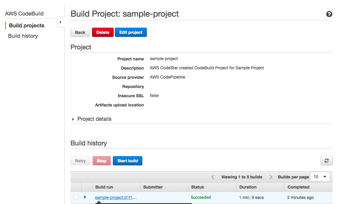Open the sample-project:d1f1 build run link
Screen dimensions: 343x204
click(116, 197)
